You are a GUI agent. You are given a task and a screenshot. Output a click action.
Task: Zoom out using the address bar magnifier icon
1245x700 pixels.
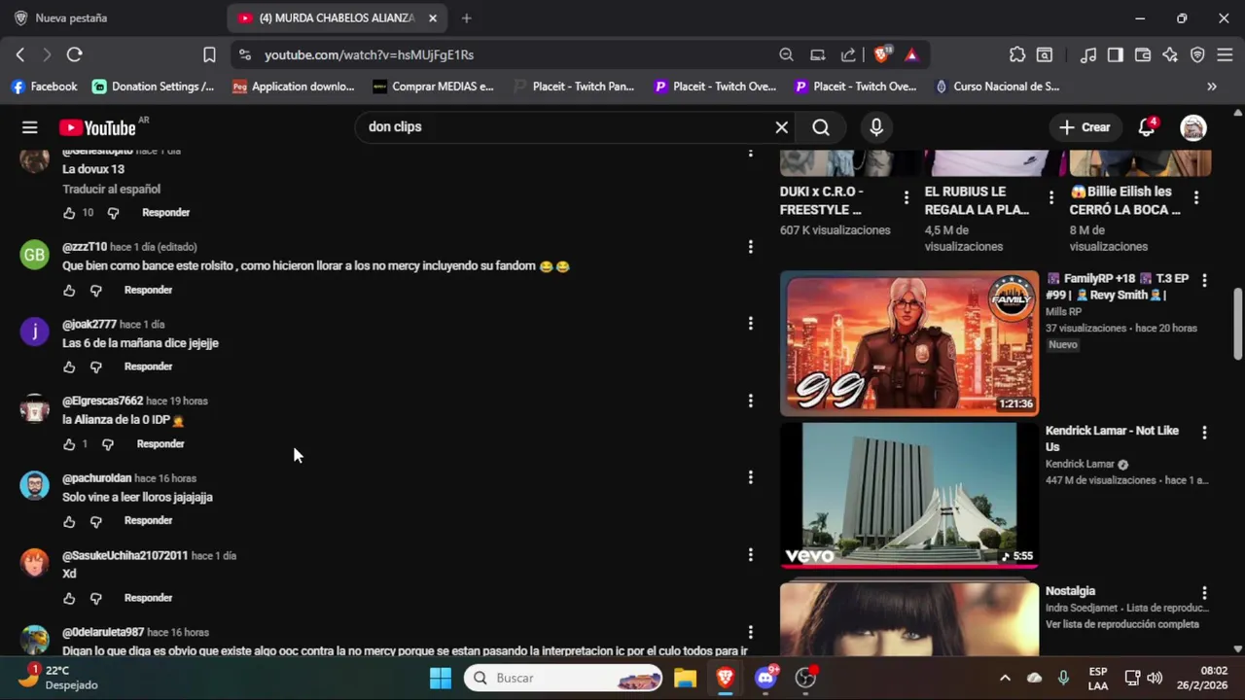click(x=786, y=54)
